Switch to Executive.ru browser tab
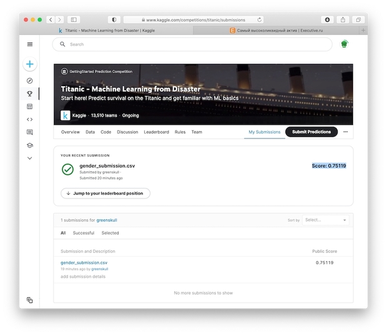Screen dimensions: 387x334 tap(277, 31)
